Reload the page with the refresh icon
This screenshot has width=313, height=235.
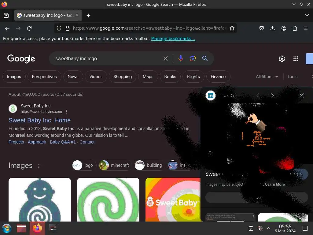[x=29, y=28]
